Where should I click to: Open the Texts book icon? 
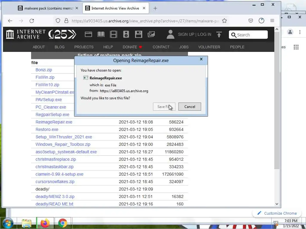pyautogui.click(x=101, y=34)
